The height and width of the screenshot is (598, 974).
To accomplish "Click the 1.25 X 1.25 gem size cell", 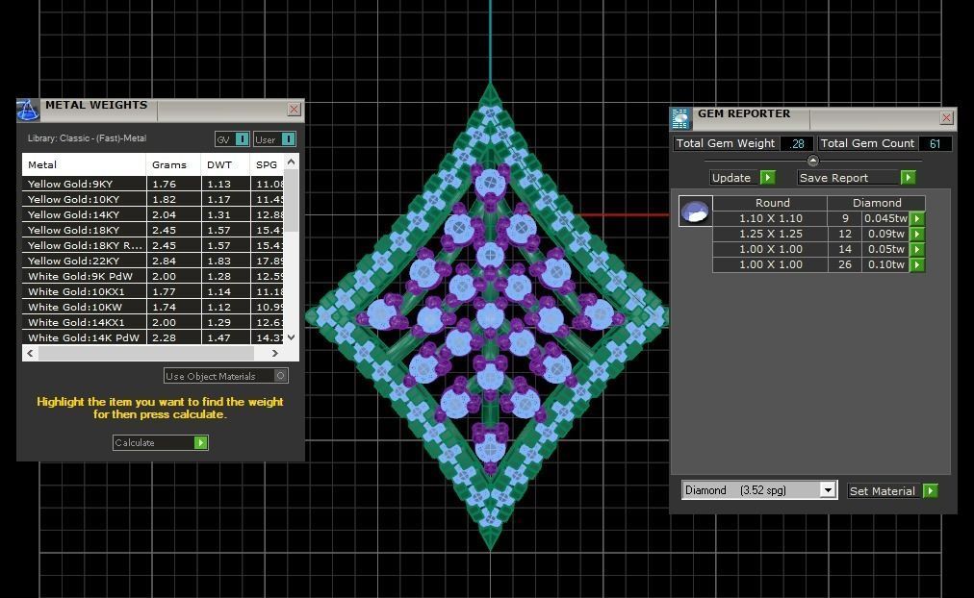I will click(x=770, y=234).
